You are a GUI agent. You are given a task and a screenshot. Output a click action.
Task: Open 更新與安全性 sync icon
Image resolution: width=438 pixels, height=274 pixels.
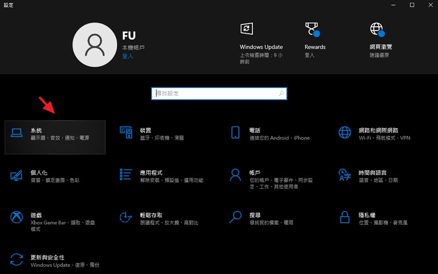[x=16, y=259]
